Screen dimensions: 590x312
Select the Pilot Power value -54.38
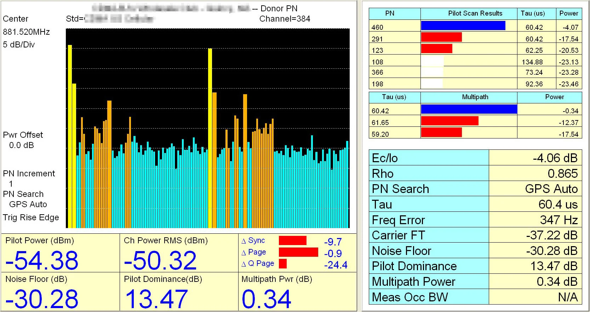coord(42,260)
